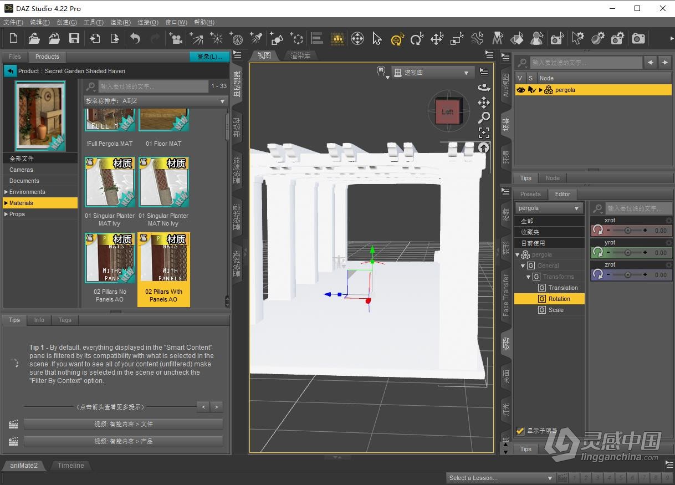Toggle pergola visibility eye in Scene pane
Screen dimensions: 675x485
click(520, 90)
